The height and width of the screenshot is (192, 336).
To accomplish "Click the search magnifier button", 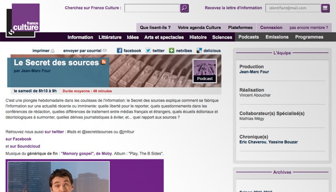I will 184,8.
